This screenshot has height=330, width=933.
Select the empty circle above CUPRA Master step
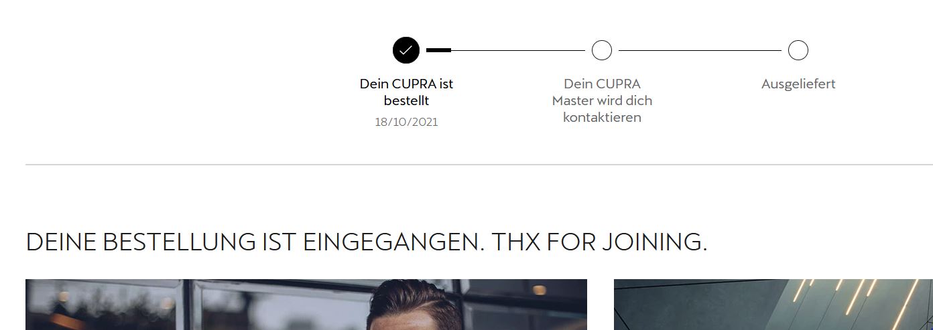[x=602, y=50]
